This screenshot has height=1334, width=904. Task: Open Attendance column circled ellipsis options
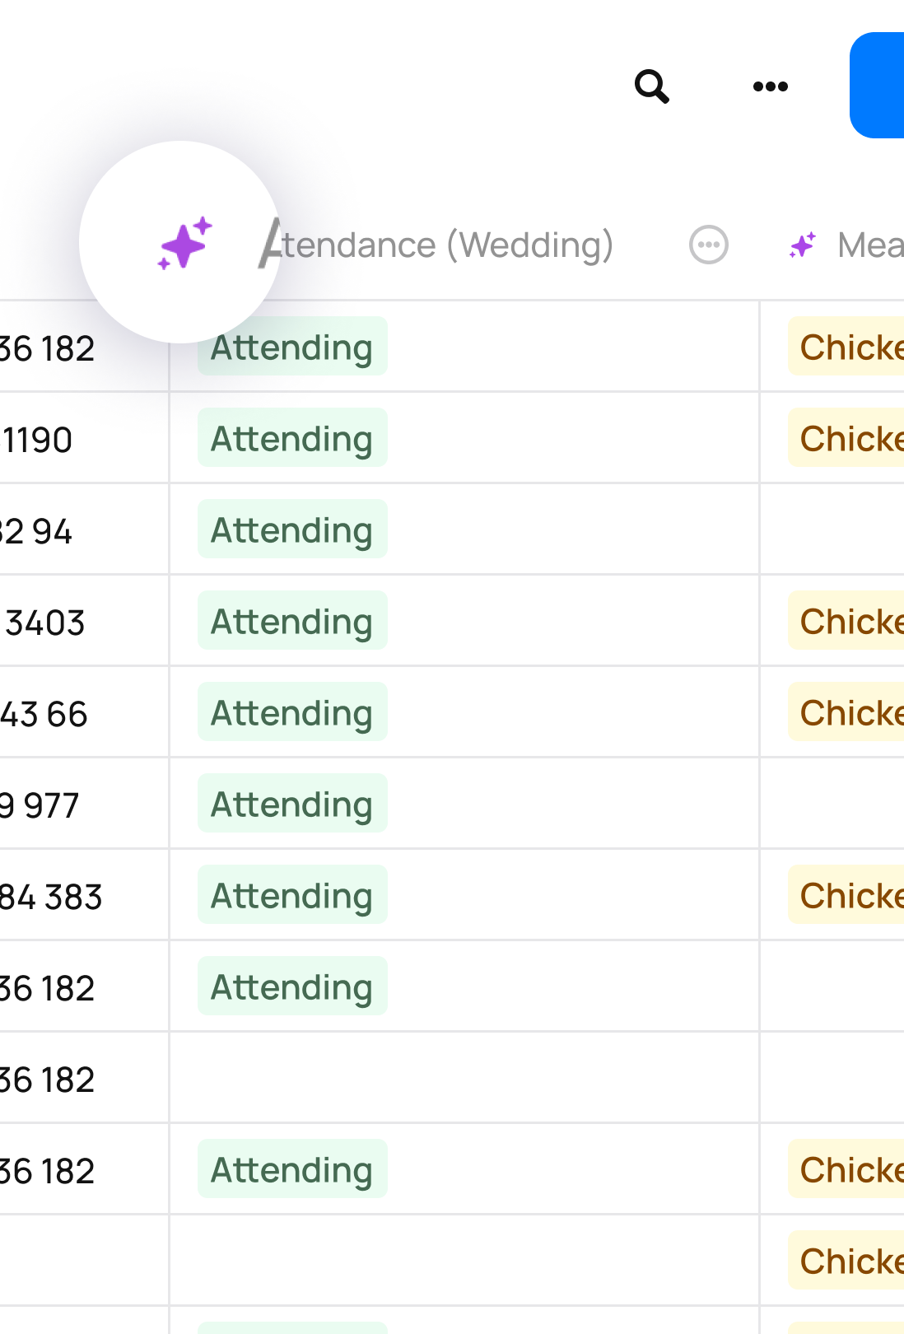click(x=709, y=245)
